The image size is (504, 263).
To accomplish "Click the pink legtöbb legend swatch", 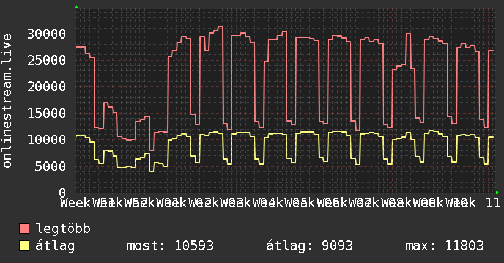I will tap(24, 229).
